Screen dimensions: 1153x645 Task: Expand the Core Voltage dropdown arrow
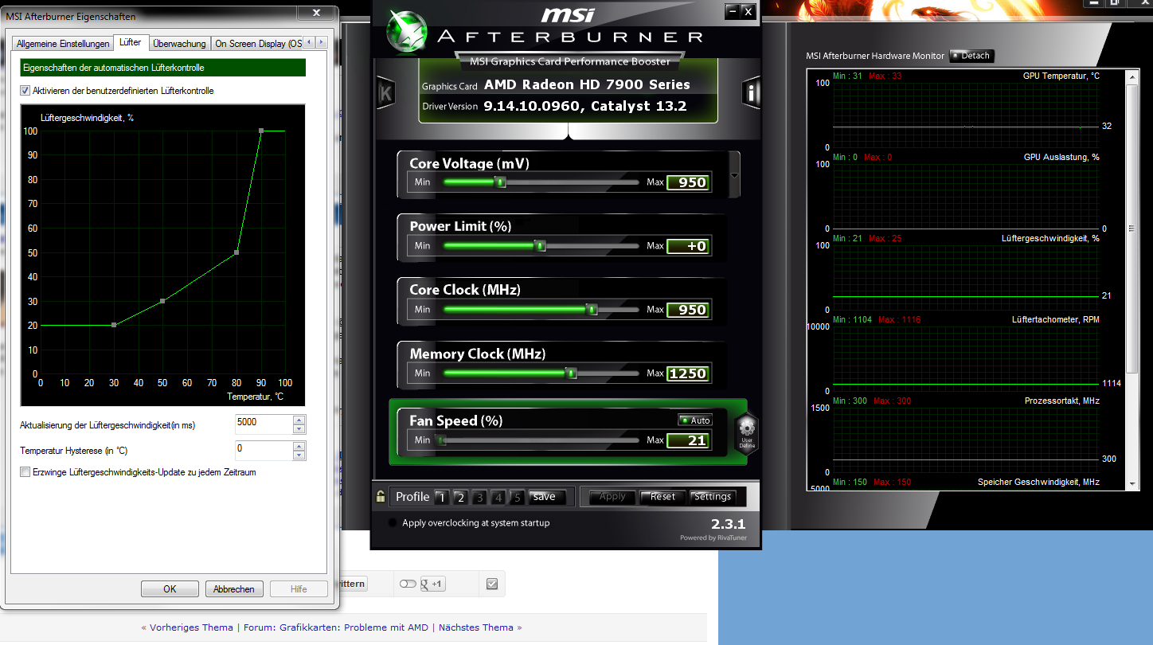pyautogui.click(x=733, y=176)
